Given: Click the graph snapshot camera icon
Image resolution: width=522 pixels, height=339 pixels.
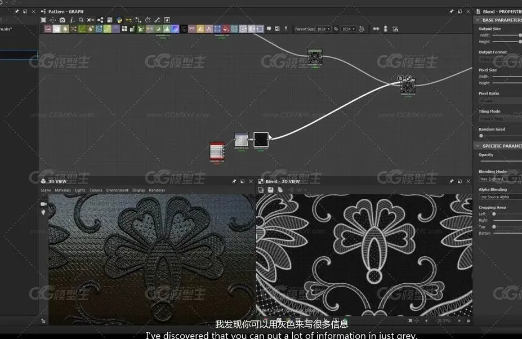Looking at the screenshot, I should [x=63, y=20].
